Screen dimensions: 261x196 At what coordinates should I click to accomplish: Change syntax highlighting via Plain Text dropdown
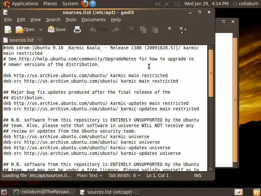click(89, 175)
